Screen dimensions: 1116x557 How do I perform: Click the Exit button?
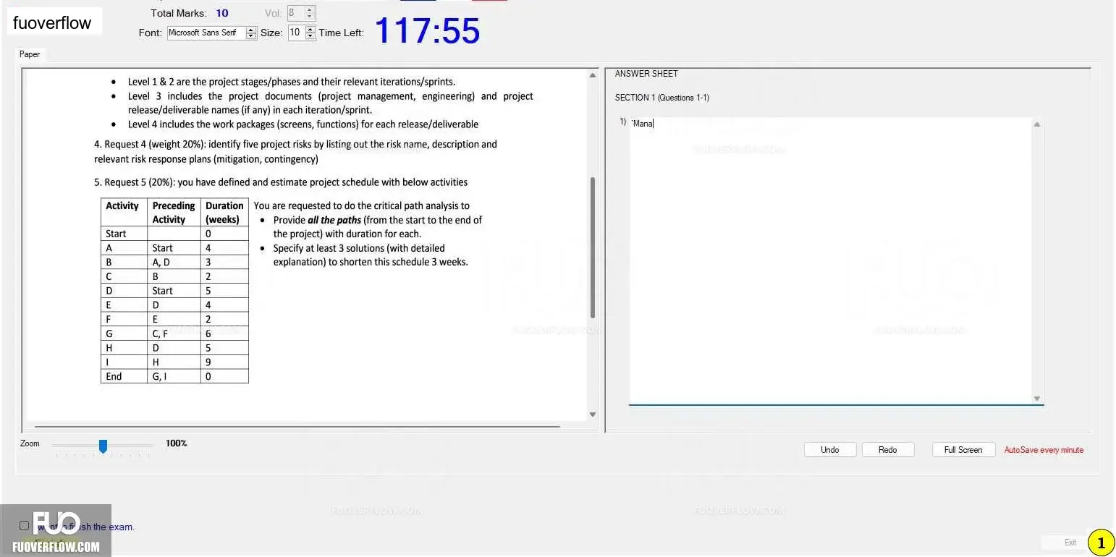(1070, 543)
